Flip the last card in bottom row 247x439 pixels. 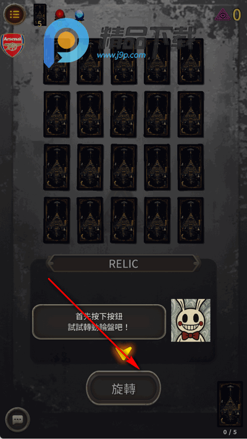pyautogui.click(x=191, y=220)
